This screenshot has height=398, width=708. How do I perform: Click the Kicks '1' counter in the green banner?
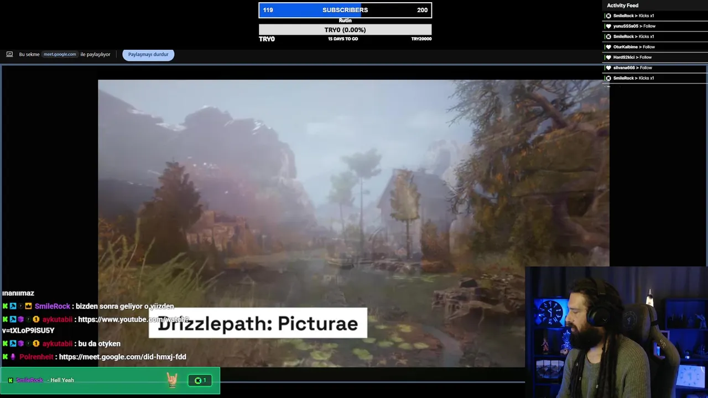200,380
